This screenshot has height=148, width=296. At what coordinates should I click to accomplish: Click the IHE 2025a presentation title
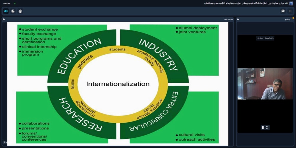click(x=228, y=19)
